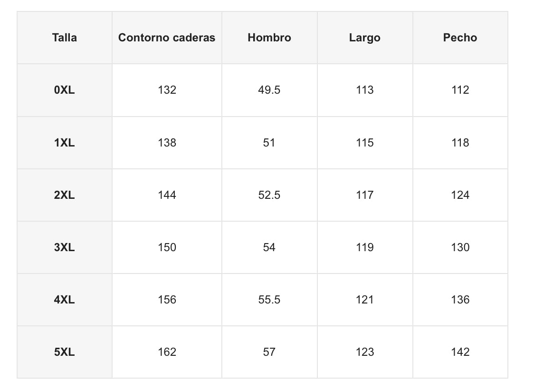Viewport: 534px width, 391px height.
Task: Click the 5XL size row label
Action: 65,352
